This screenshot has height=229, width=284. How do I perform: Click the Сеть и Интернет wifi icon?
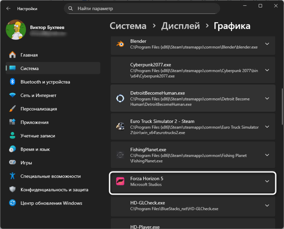click(x=13, y=95)
